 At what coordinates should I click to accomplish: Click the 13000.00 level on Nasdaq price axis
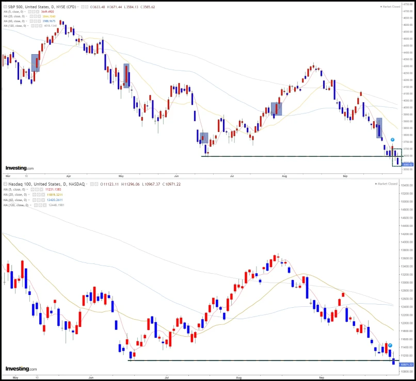click(x=407, y=283)
